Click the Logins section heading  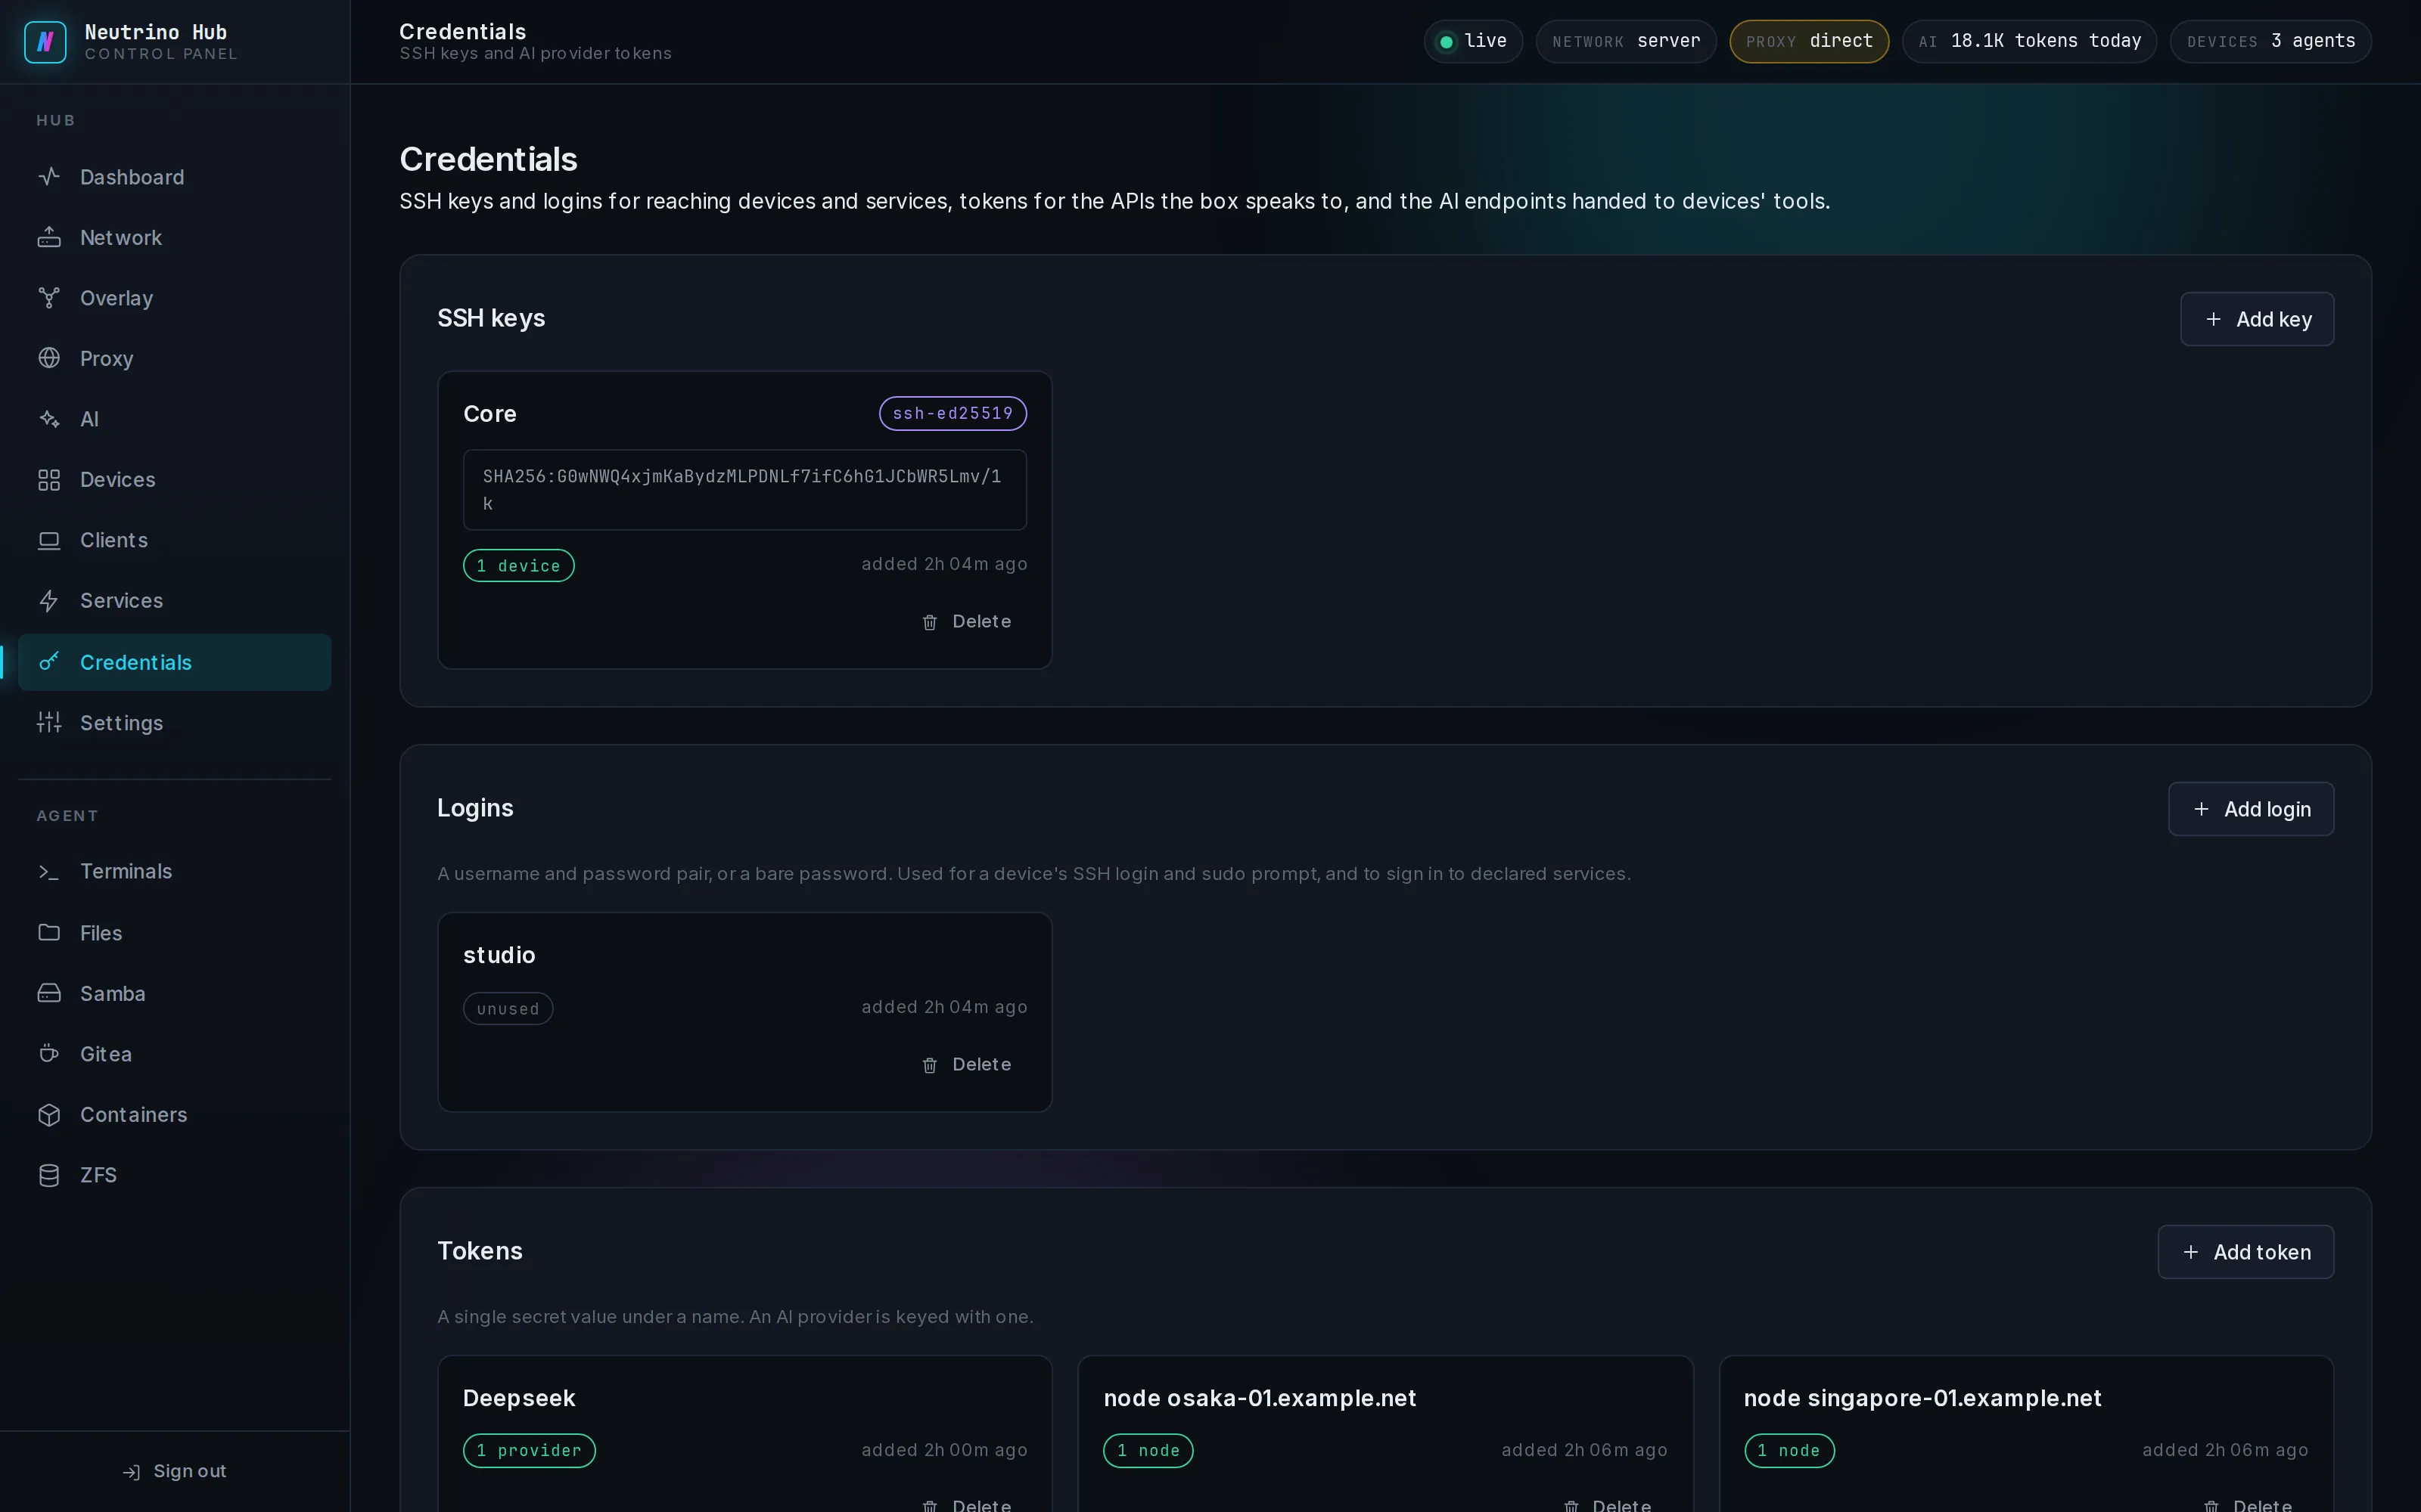pyautogui.click(x=475, y=808)
